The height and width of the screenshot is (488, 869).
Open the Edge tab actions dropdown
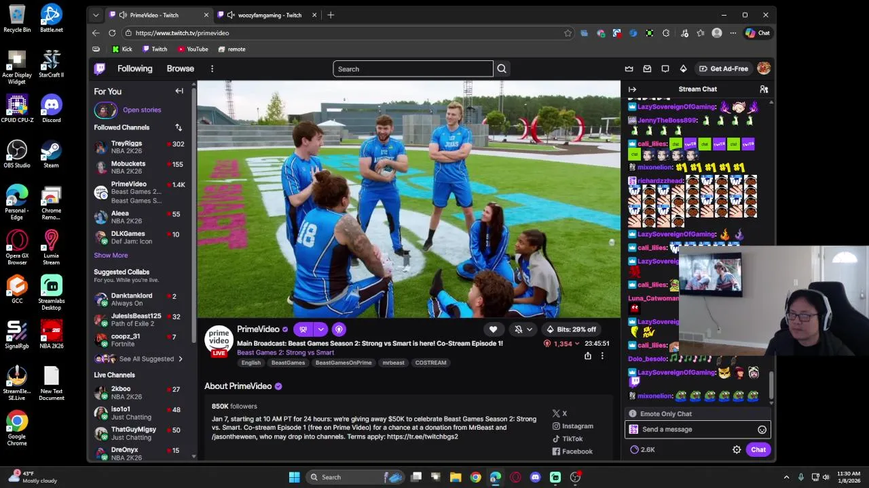click(96, 15)
